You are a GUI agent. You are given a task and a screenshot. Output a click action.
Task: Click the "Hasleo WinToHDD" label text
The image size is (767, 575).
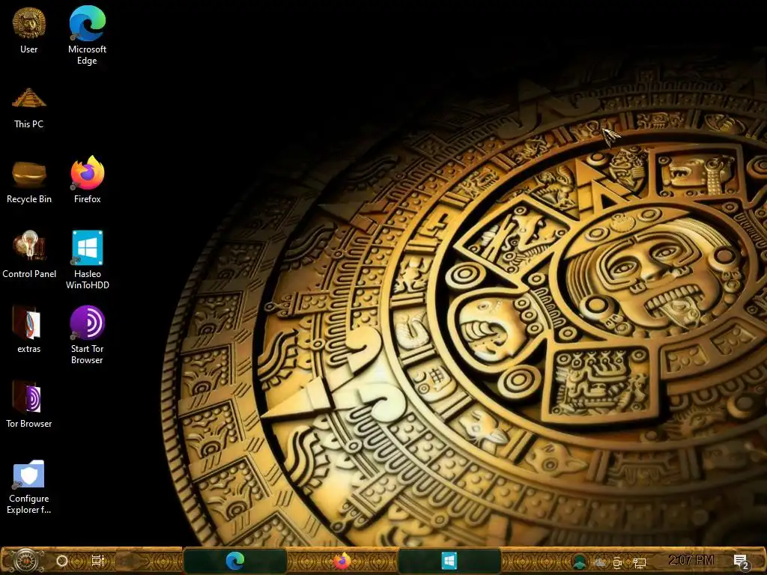(x=87, y=280)
